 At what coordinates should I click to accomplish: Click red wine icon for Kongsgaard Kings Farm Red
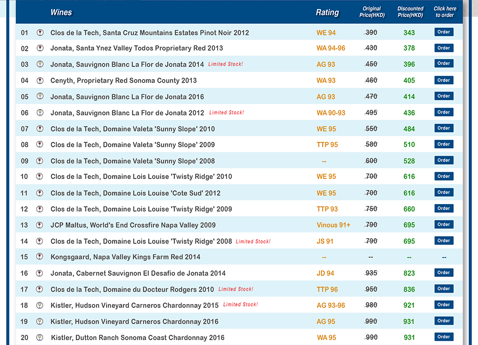point(40,256)
